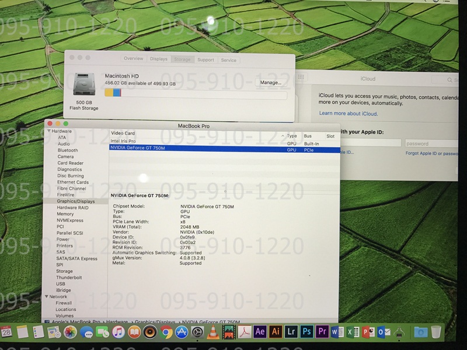Open the Trash in the dock
This screenshot has width=467, height=350.
point(436,332)
